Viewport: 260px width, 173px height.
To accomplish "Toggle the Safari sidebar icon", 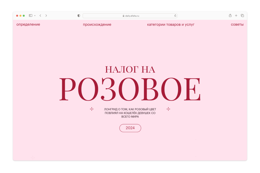I will pyautogui.click(x=31, y=16).
